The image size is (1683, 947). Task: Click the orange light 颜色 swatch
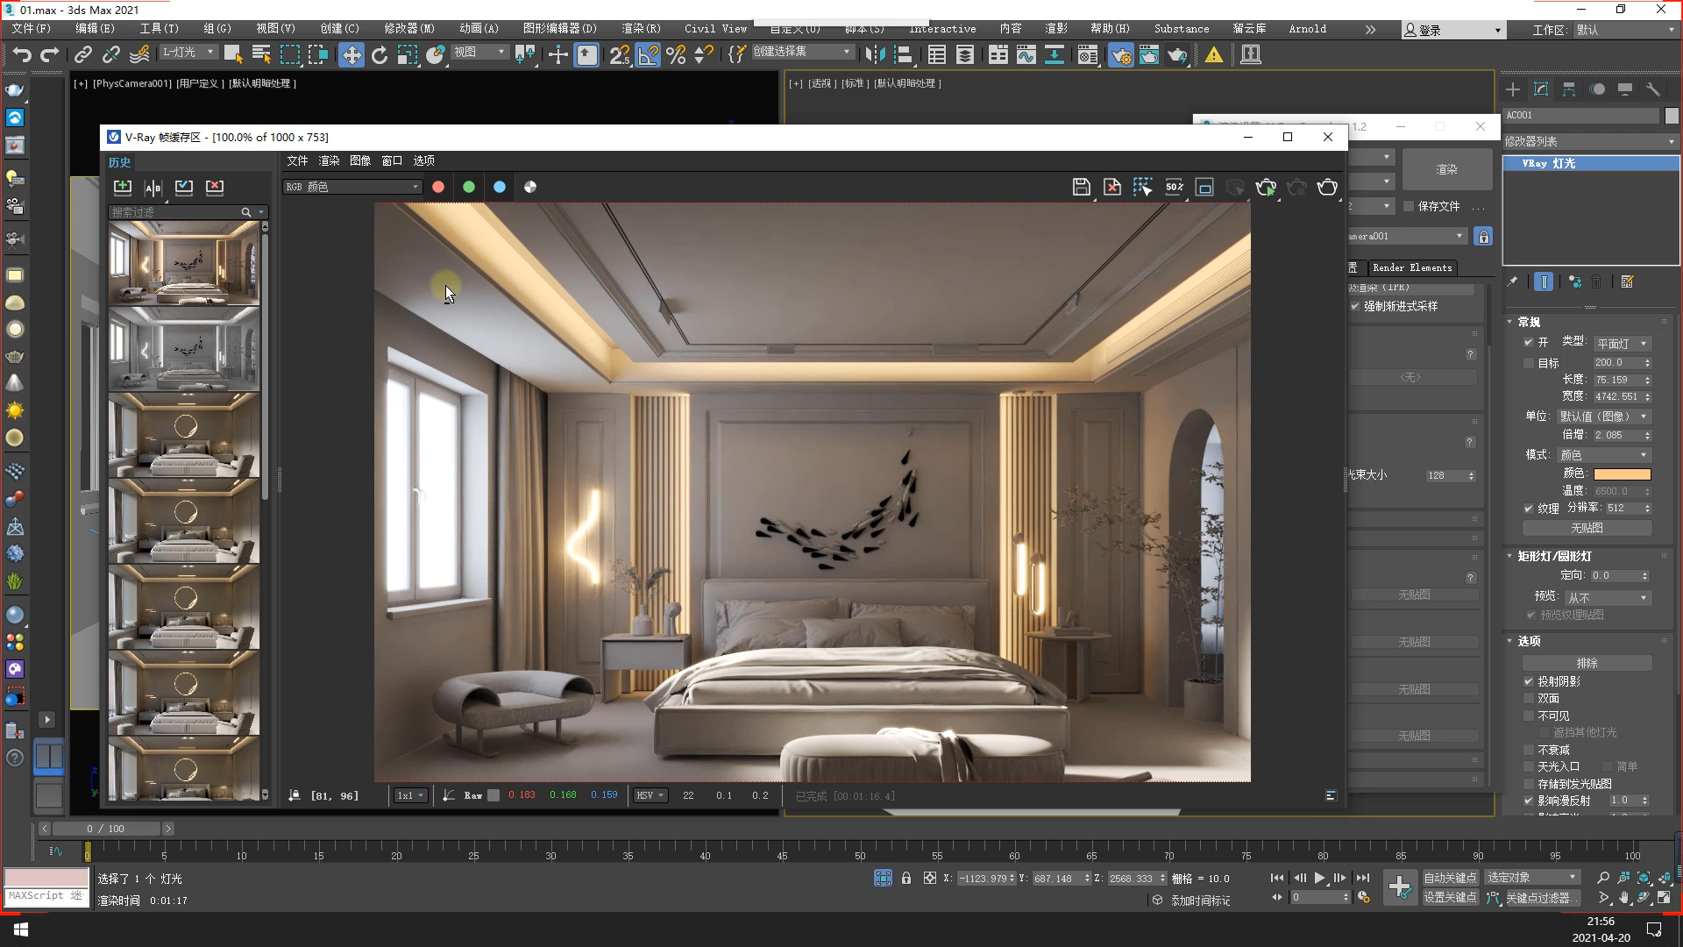1622,474
